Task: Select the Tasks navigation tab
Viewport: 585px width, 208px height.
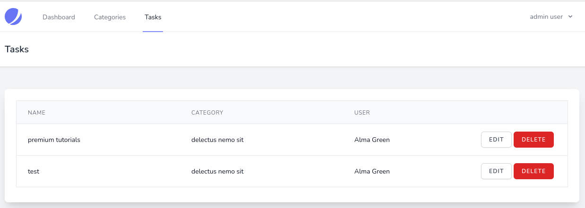Action: (153, 17)
